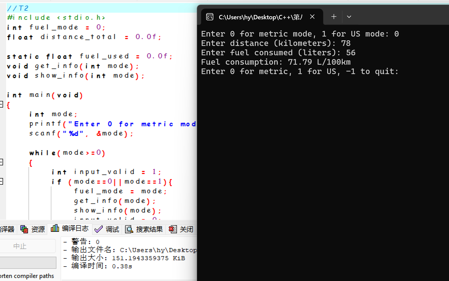
Task: Click 'void show_info(int mode);' declaration
Action: (76, 76)
